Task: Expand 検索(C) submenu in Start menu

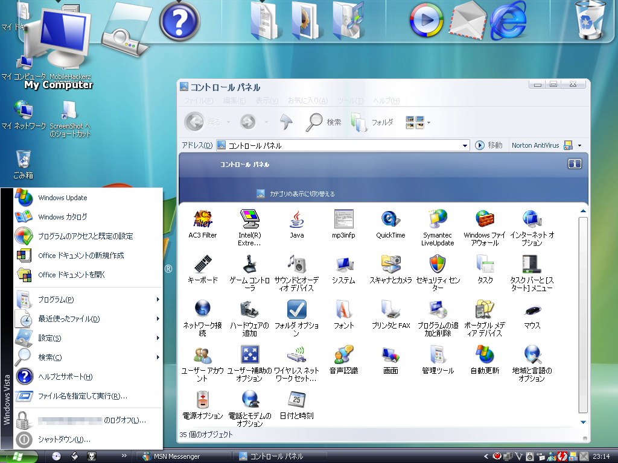Action: pyautogui.click(x=158, y=357)
